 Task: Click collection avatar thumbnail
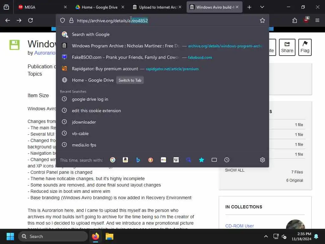pos(295,225)
